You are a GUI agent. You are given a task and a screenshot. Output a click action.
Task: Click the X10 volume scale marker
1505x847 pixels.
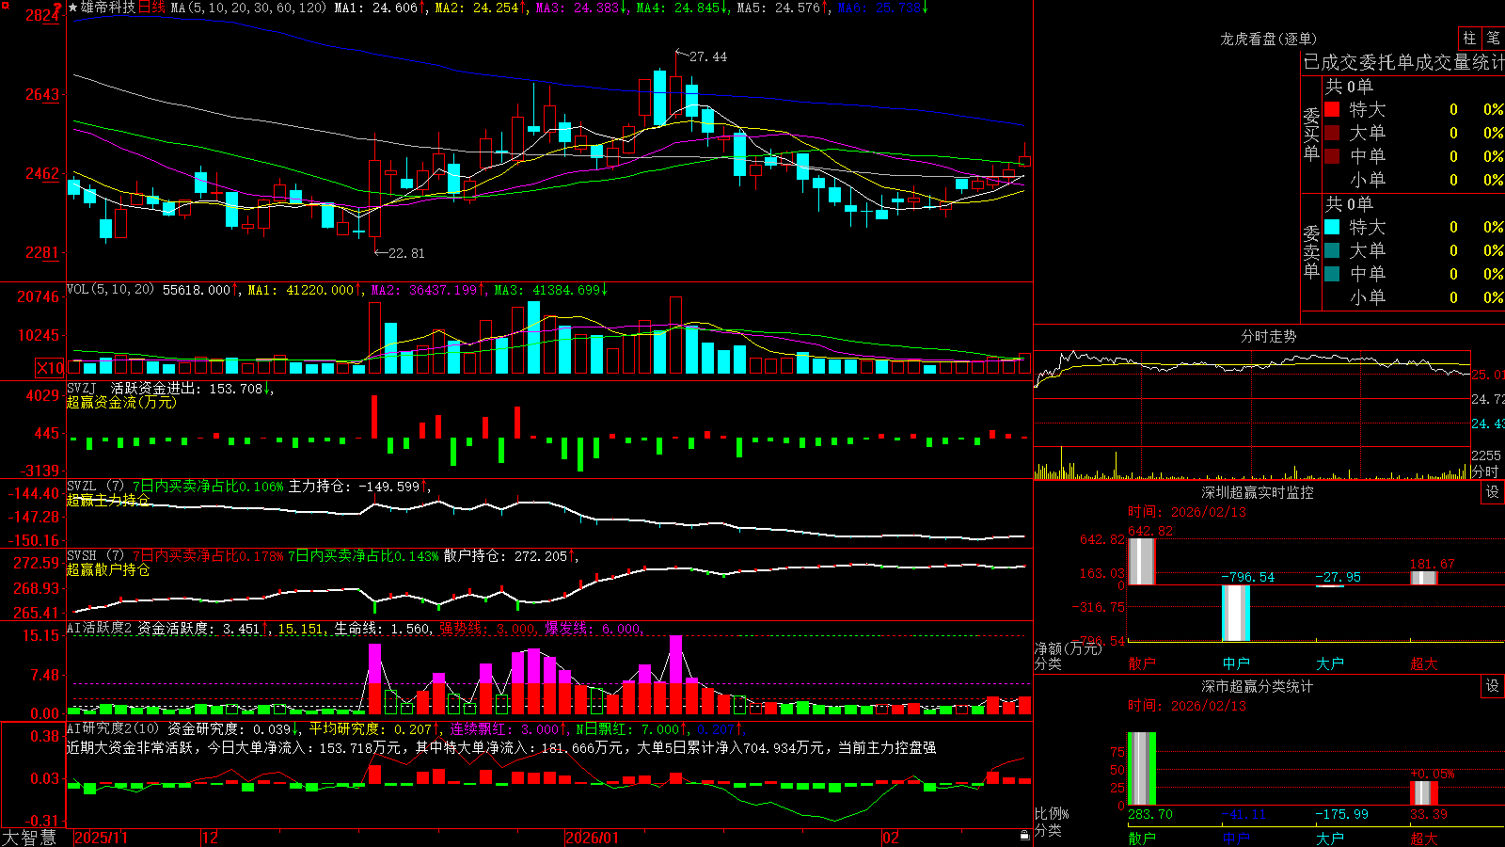(x=51, y=368)
